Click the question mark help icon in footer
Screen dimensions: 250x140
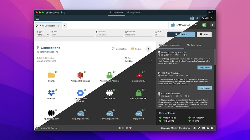coord(212,128)
